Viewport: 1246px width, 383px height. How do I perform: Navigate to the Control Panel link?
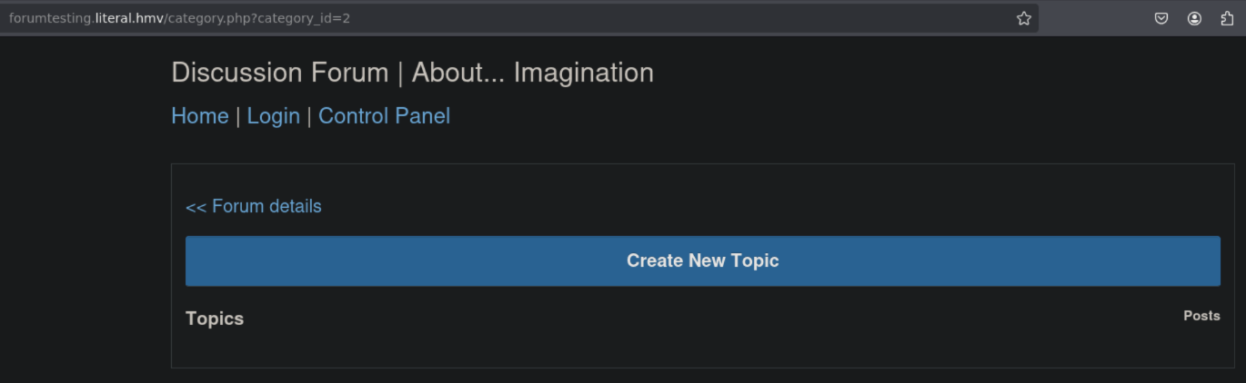[x=384, y=116]
